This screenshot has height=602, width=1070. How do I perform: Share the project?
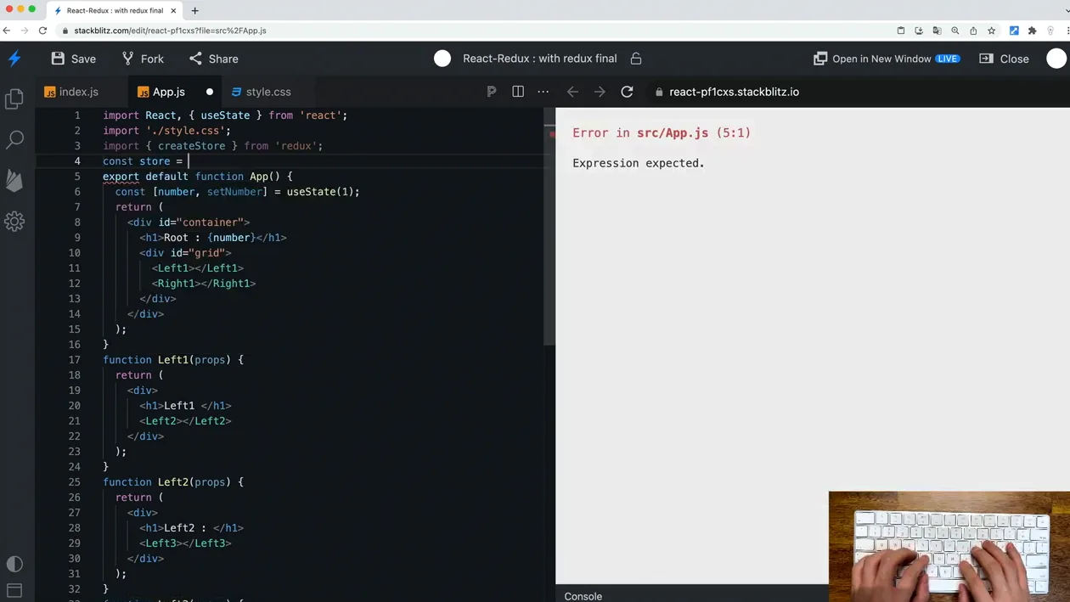[213, 59]
